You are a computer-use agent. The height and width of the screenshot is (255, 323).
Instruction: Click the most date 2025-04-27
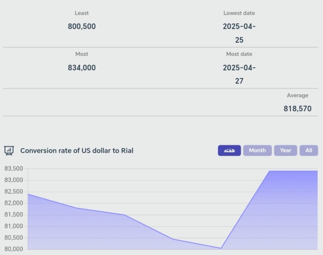point(239,74)
